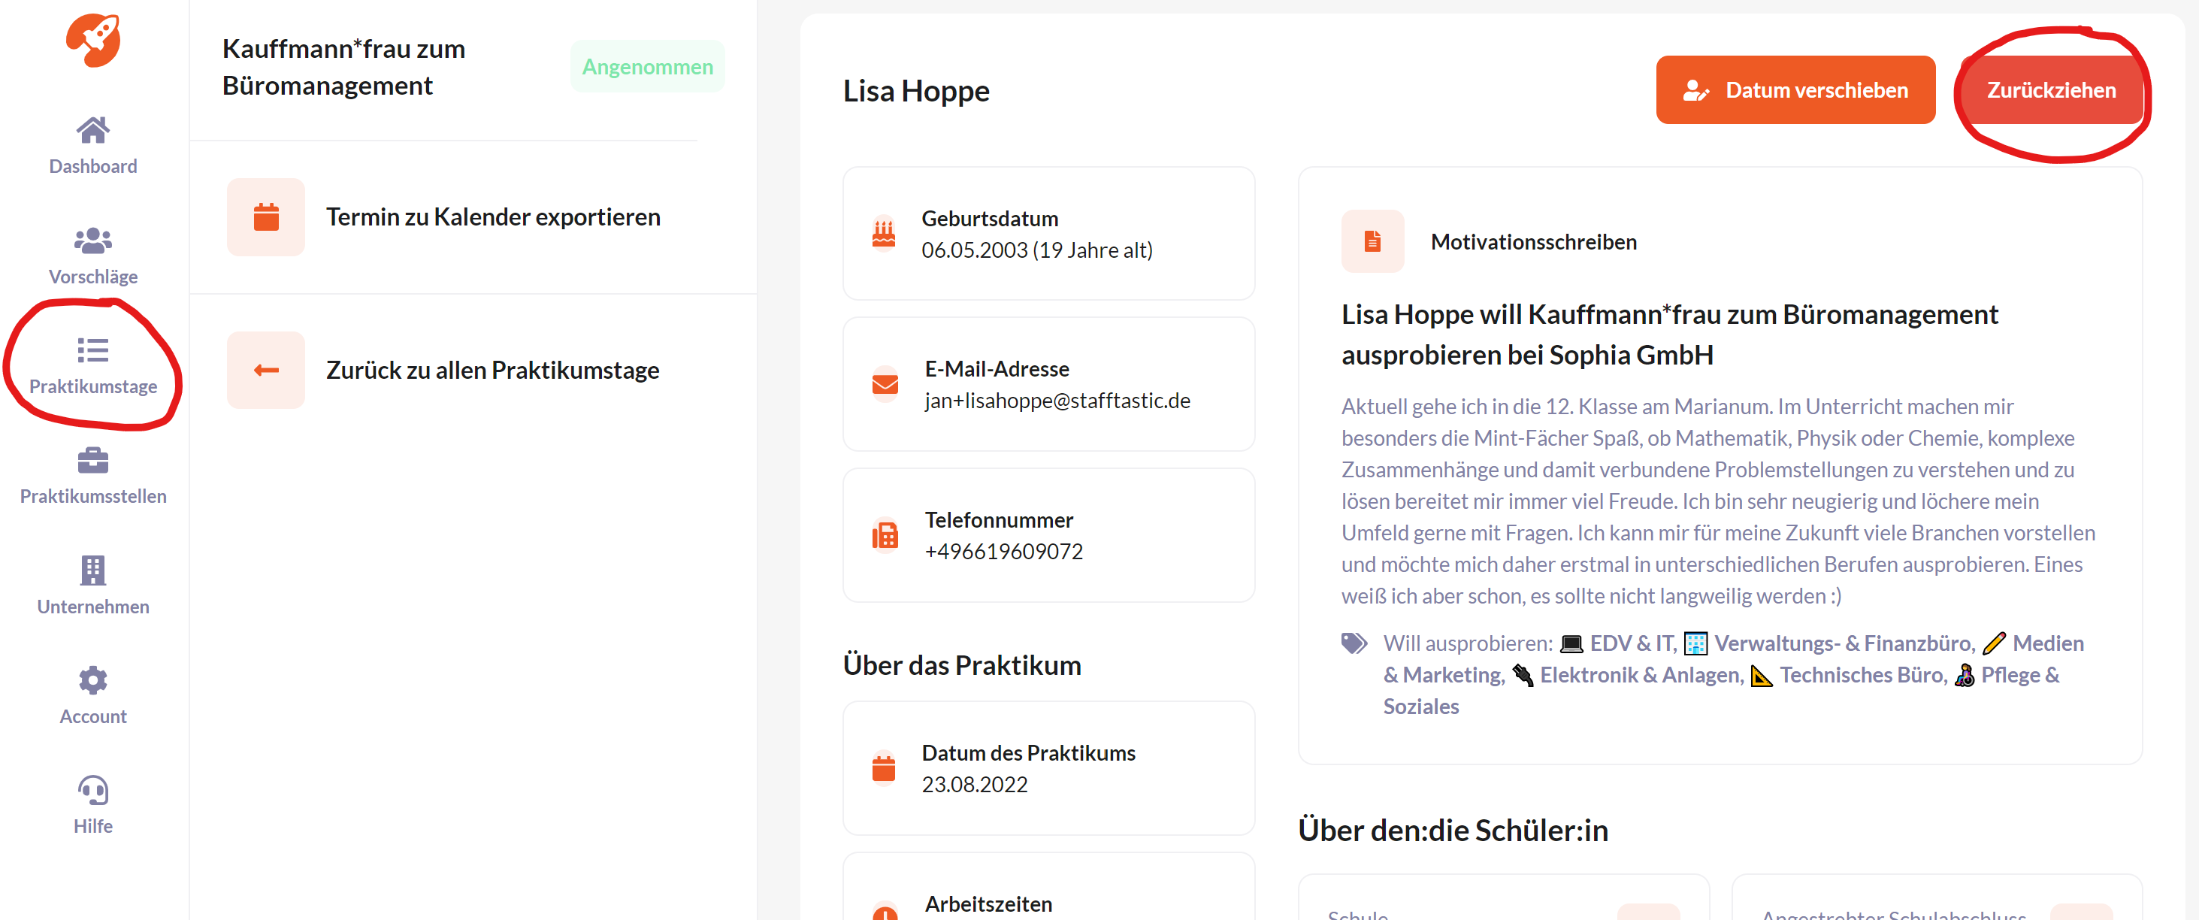Click the birthday cake Geburtsdatum icon
This screenshot has height=920, width=2199.
pos(884,234)
